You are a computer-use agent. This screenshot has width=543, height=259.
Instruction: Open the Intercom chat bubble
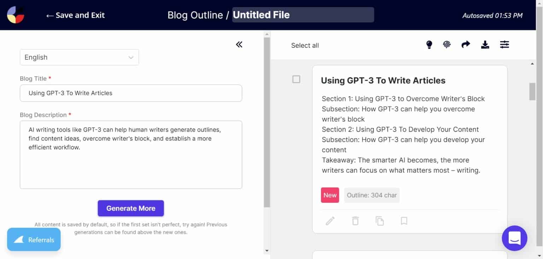point(514,238)
